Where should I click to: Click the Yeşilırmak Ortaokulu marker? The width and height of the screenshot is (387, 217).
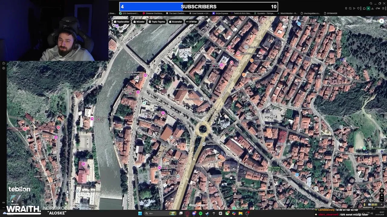click(195, 89)
